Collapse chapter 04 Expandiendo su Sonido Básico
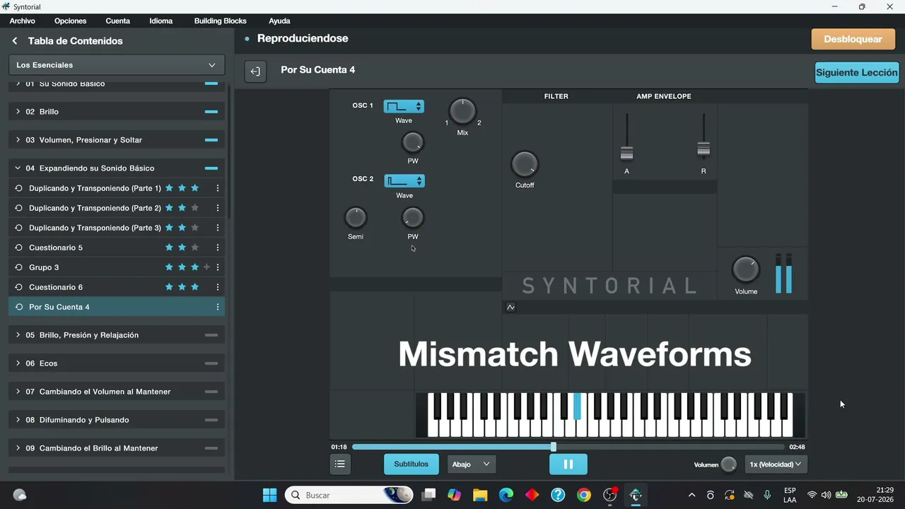The image size is (905, 509). 117,168
